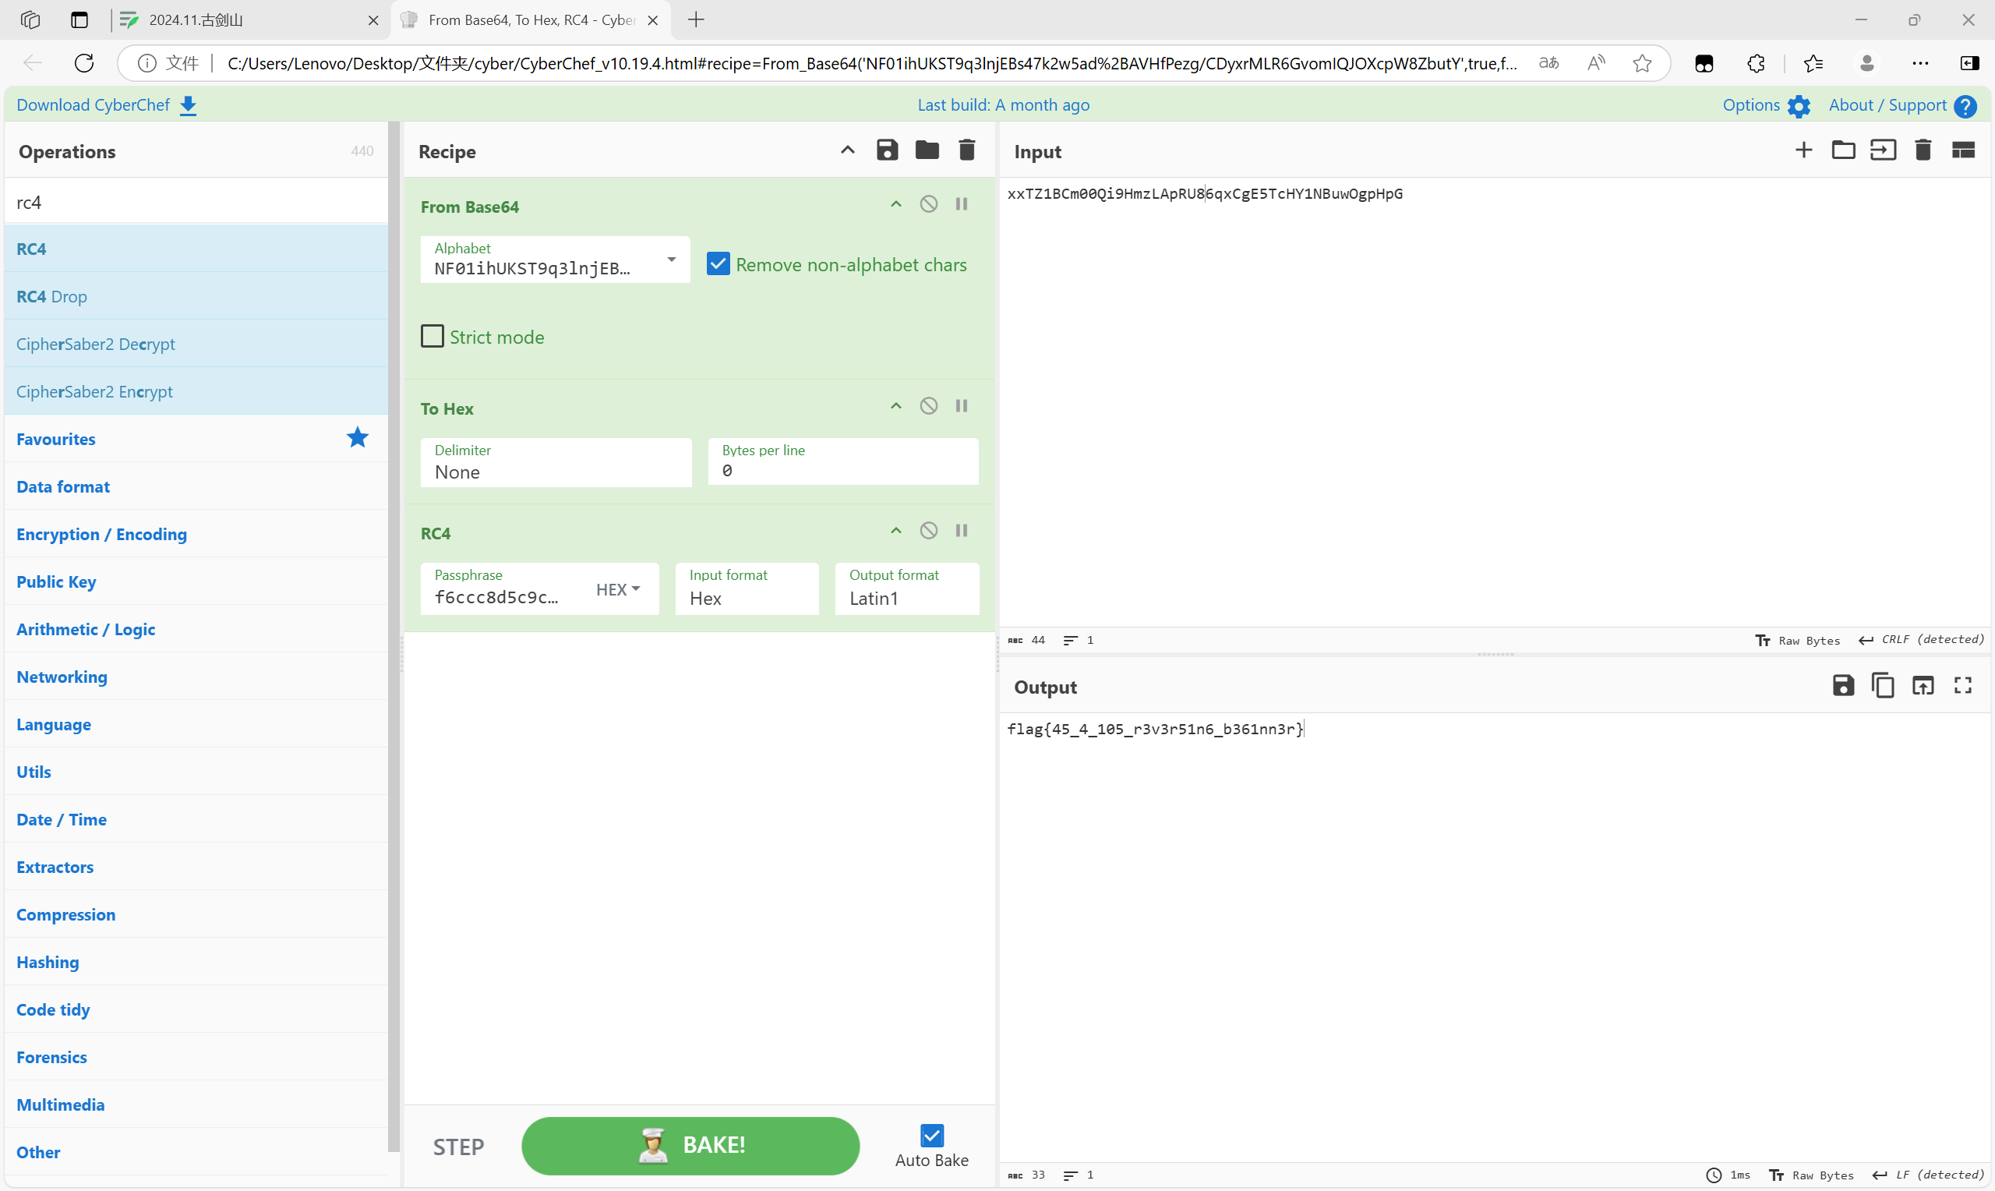Screen dimensions: 1995x1191
Task: Set breakpoint on To Hex
Action: pos(962,406)
